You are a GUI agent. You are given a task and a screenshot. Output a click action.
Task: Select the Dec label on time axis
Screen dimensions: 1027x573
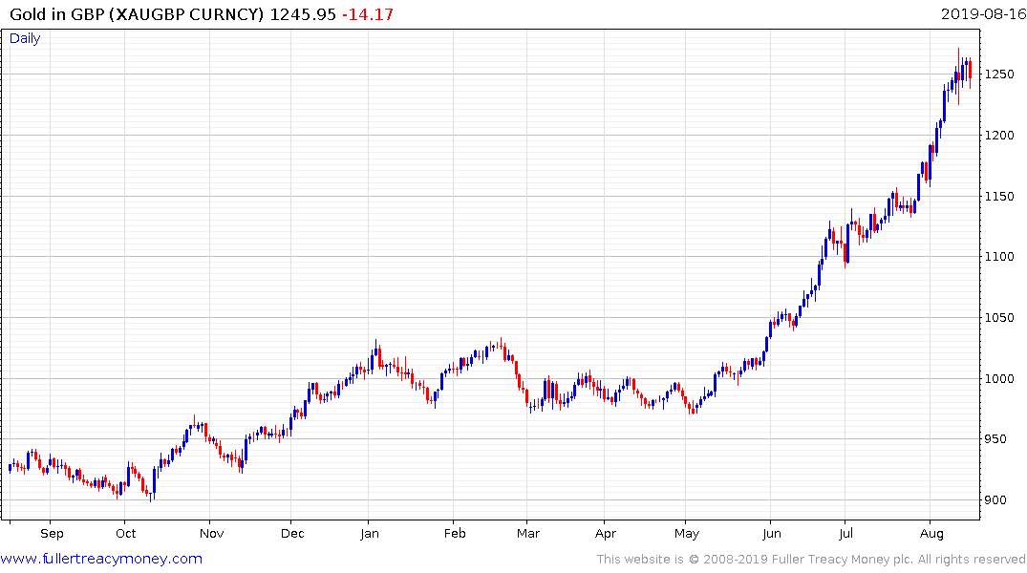click(292, 533)
